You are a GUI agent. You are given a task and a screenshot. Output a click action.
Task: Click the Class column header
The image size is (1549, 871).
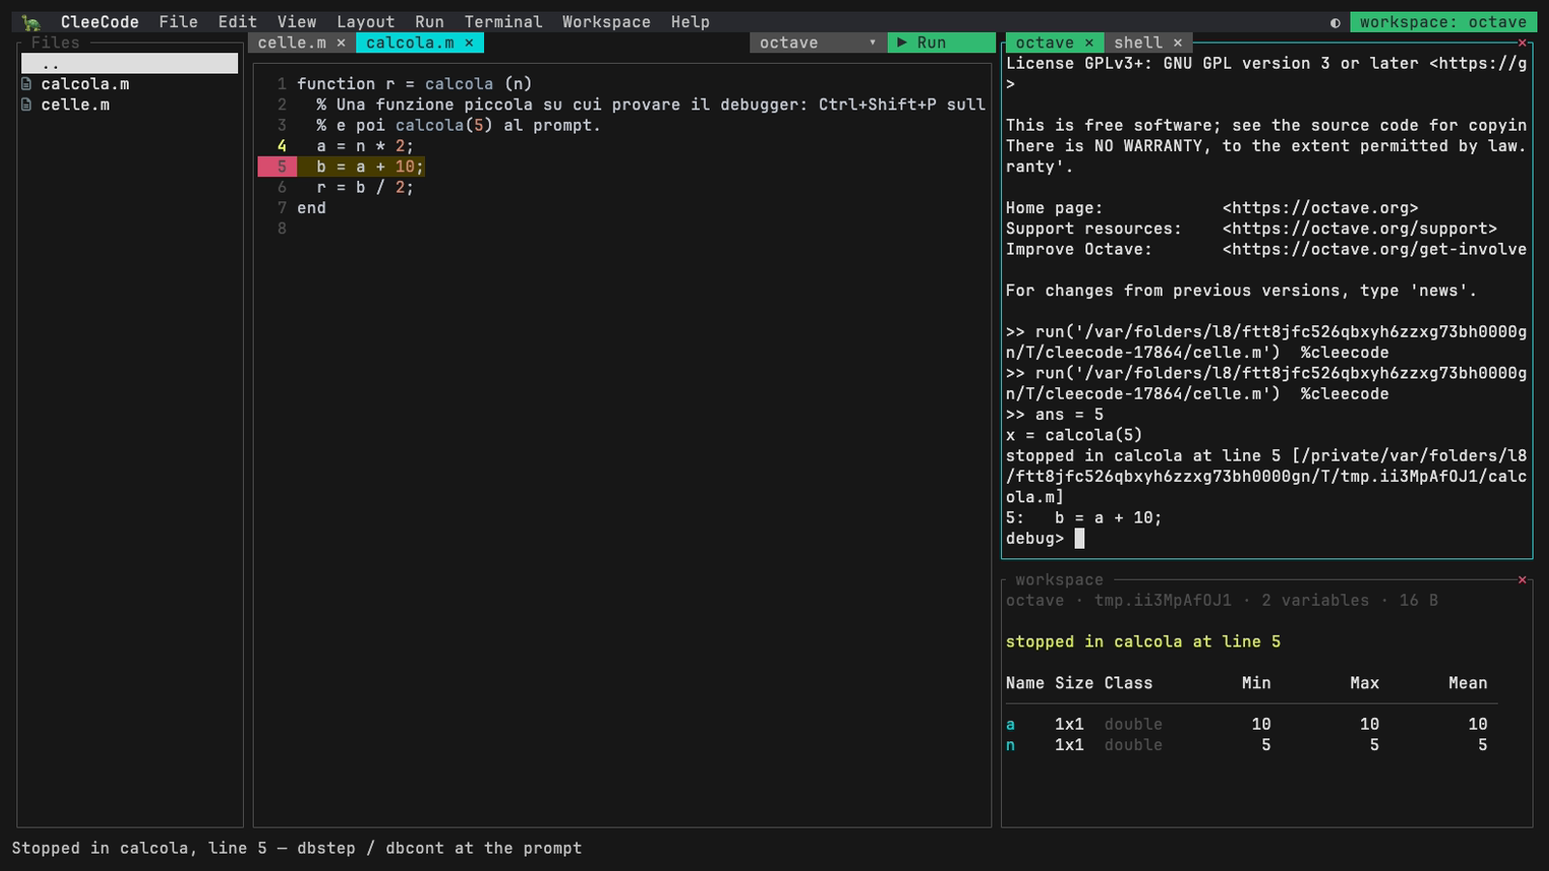(x=1128, y=683)
